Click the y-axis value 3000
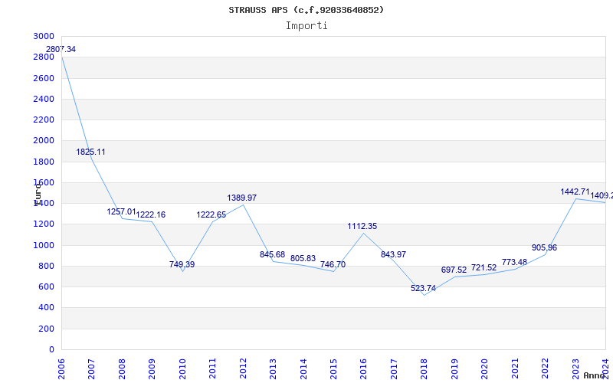 point(44,36)
